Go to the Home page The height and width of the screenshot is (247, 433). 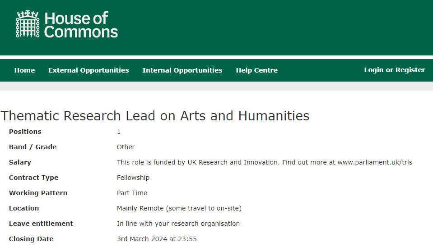pos(24,70)
